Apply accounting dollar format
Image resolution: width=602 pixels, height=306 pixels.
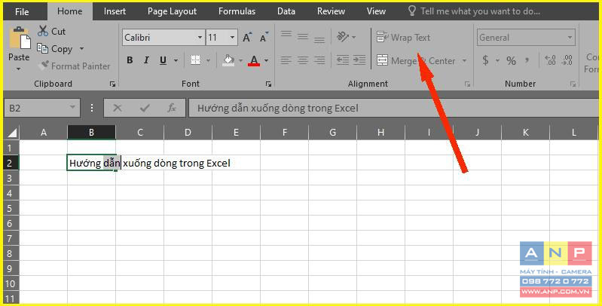click(x=486, y=60)
